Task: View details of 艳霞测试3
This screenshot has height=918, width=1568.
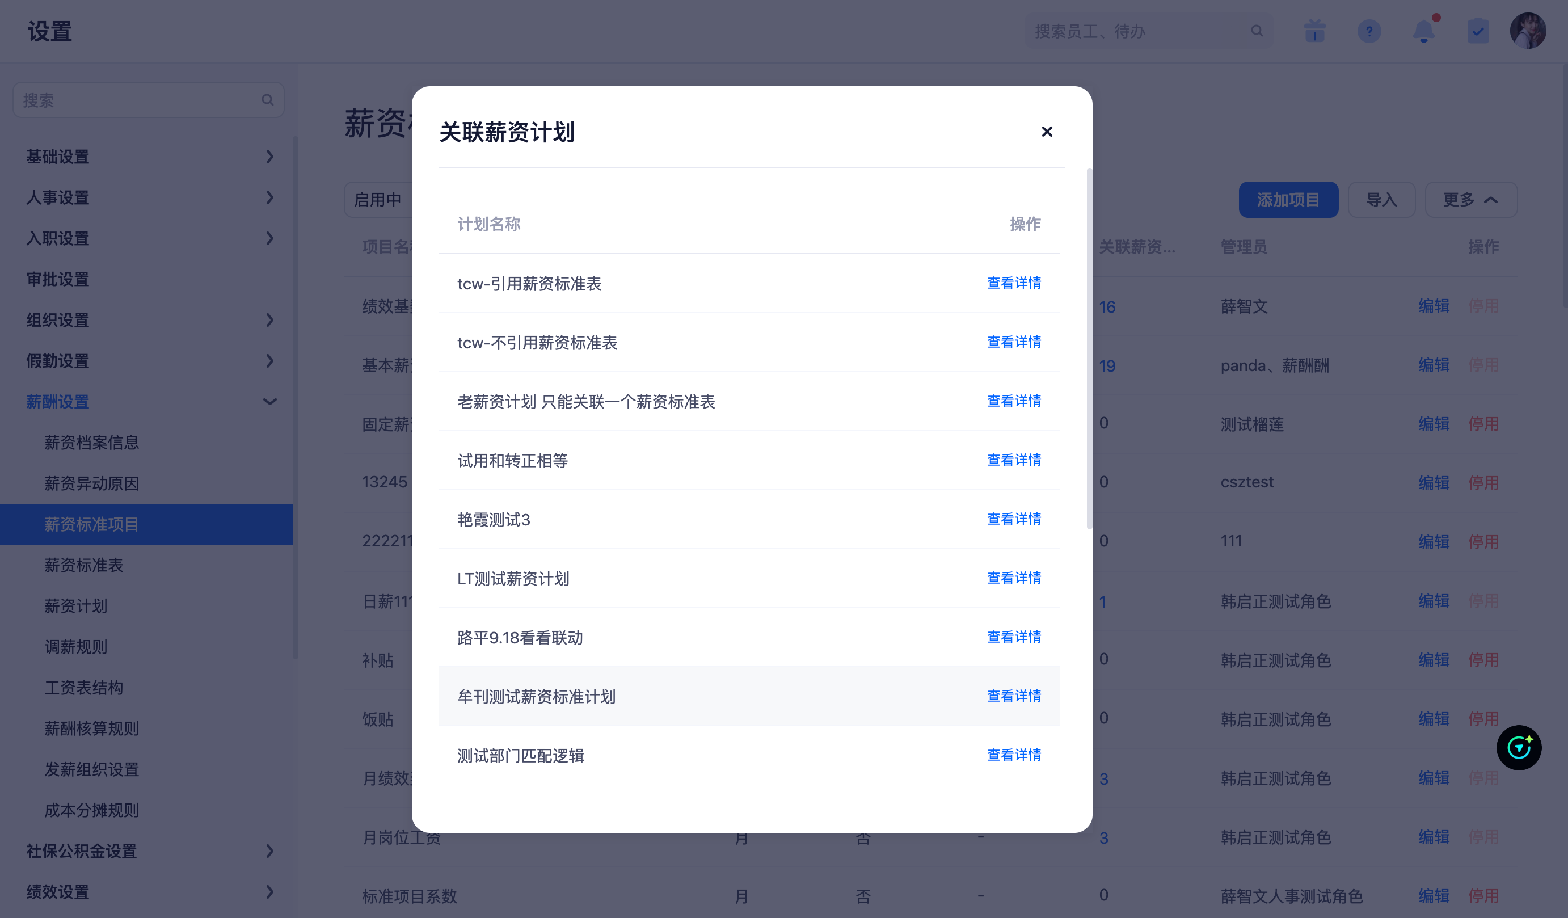Action: [1014, 519]
